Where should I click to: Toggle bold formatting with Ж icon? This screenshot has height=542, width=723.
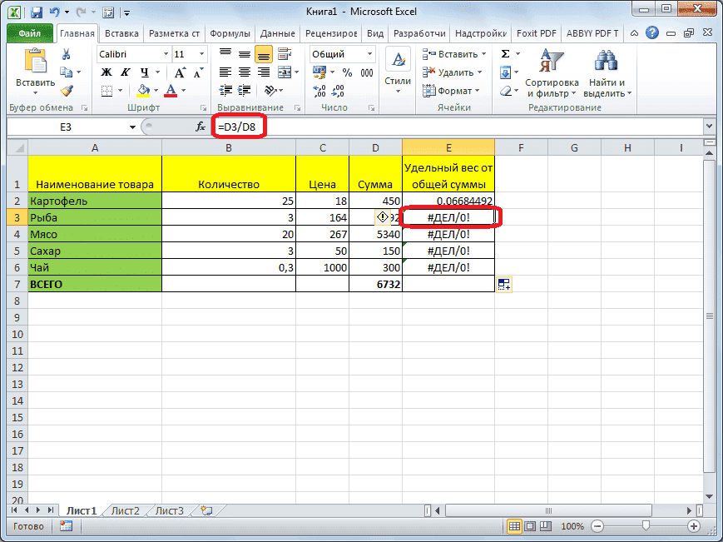106,71
